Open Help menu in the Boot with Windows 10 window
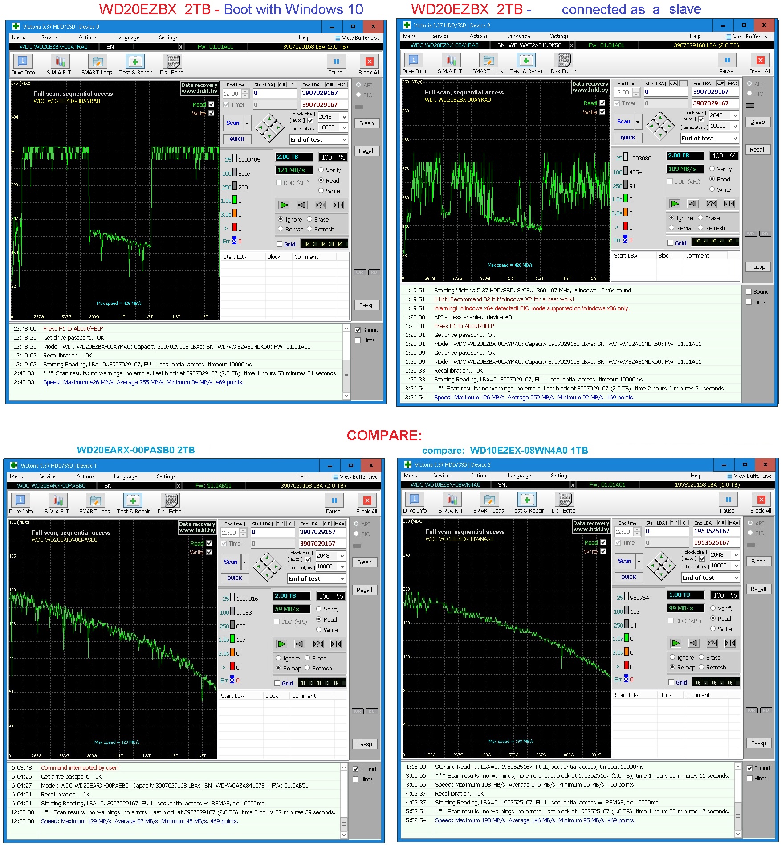This screenshot has width=781, height=845. (304, 37)
